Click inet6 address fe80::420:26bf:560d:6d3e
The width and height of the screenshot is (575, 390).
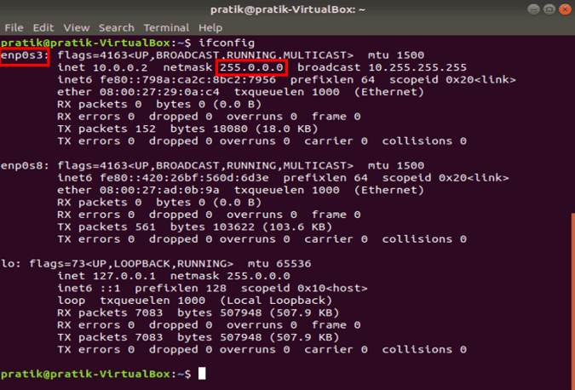click(x=184, y=178)
